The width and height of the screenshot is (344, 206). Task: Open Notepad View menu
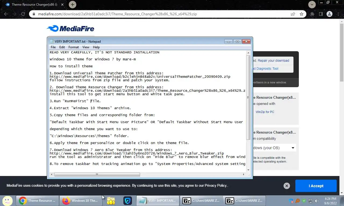[86, 47]
